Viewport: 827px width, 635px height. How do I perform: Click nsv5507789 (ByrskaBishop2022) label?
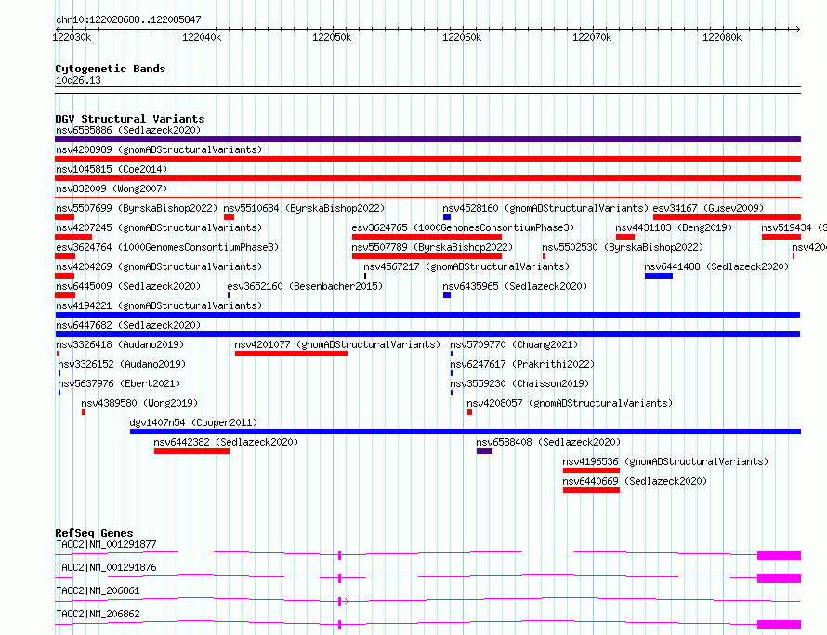point(432,247)
